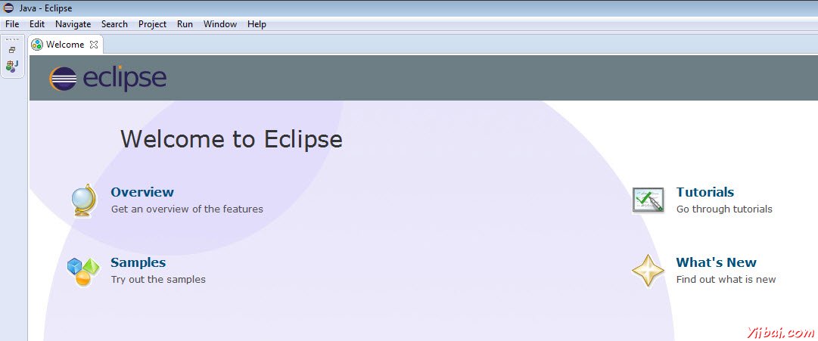Click the Tutorials checklist icon
The width and height of the screenshot is (818, 341).
[648, 200]
